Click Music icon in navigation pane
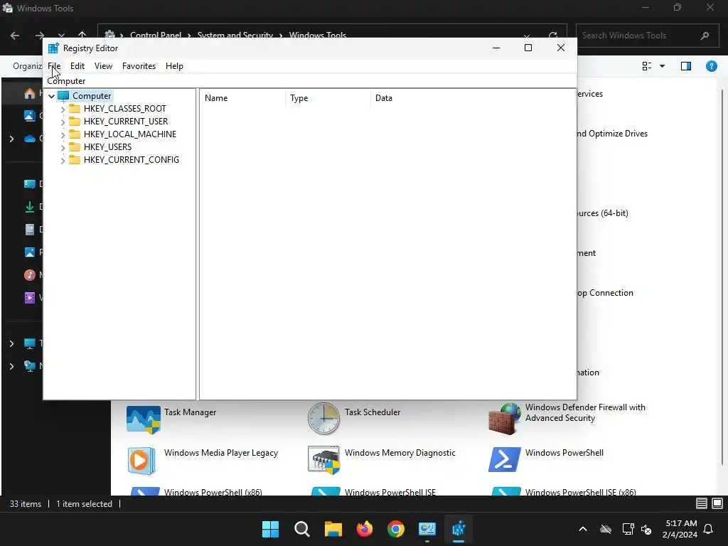 (x=30, y=275)
